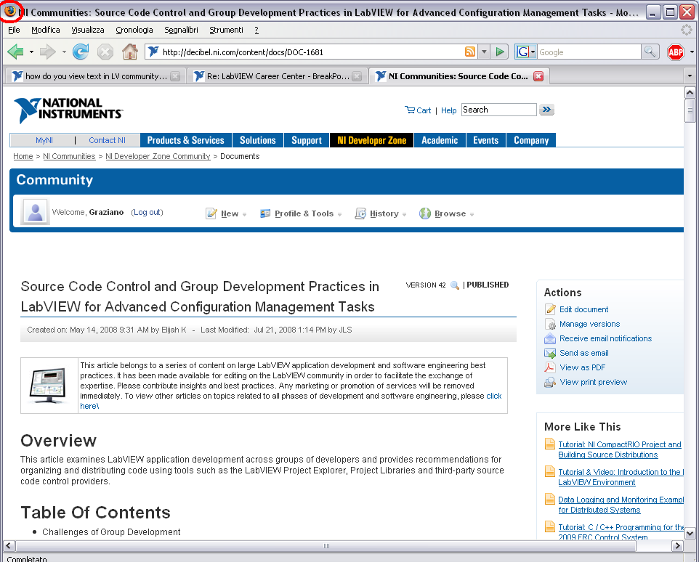Click the Data Logging document icon
Image resolution: width=699 pixels, height=562 pixels.
(x=550, y=500)
